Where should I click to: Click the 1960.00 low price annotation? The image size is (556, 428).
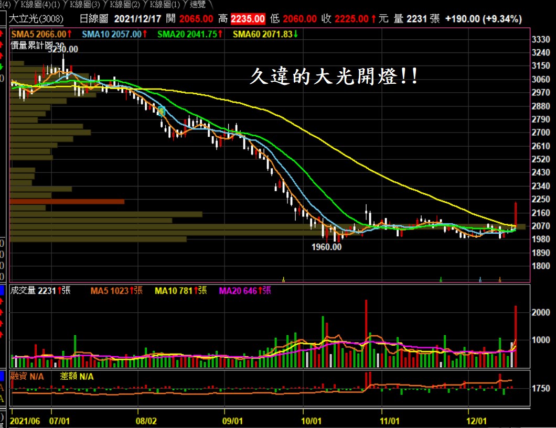(x=326, y=247)
